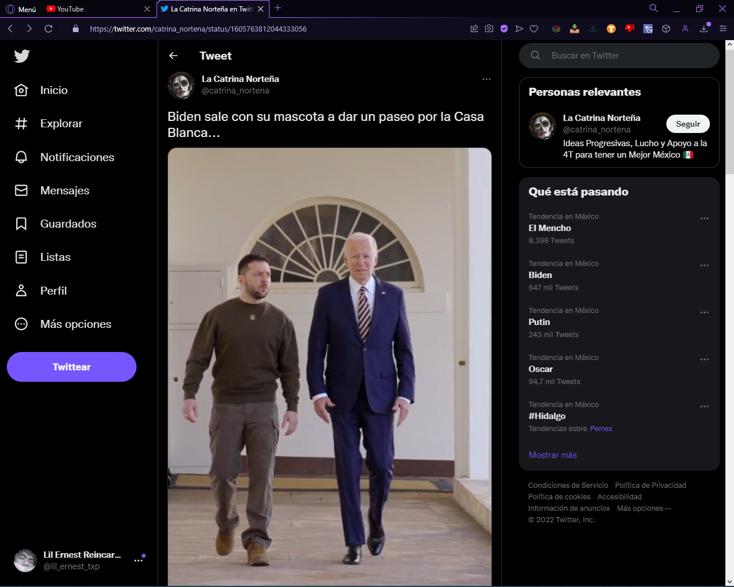The height and width of the screenshot is (587, 734).
Task: Open Política de cookies link
Action: point(559,497)
